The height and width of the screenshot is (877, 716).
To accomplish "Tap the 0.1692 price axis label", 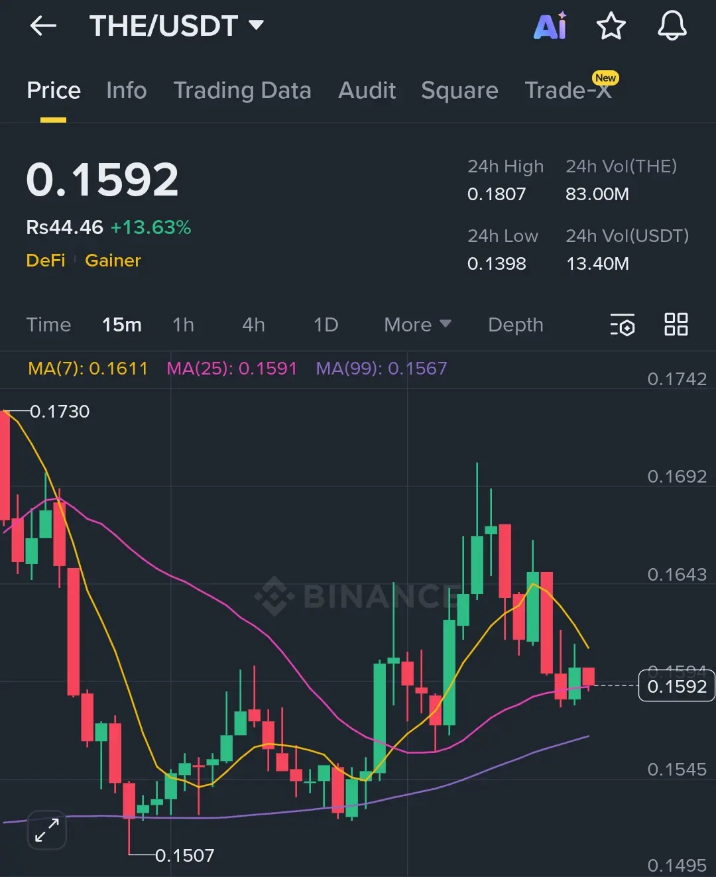I will point(677,477).
